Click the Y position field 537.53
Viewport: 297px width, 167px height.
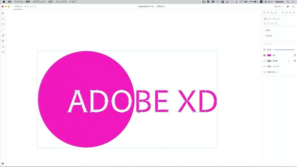[x=268, y=36]
